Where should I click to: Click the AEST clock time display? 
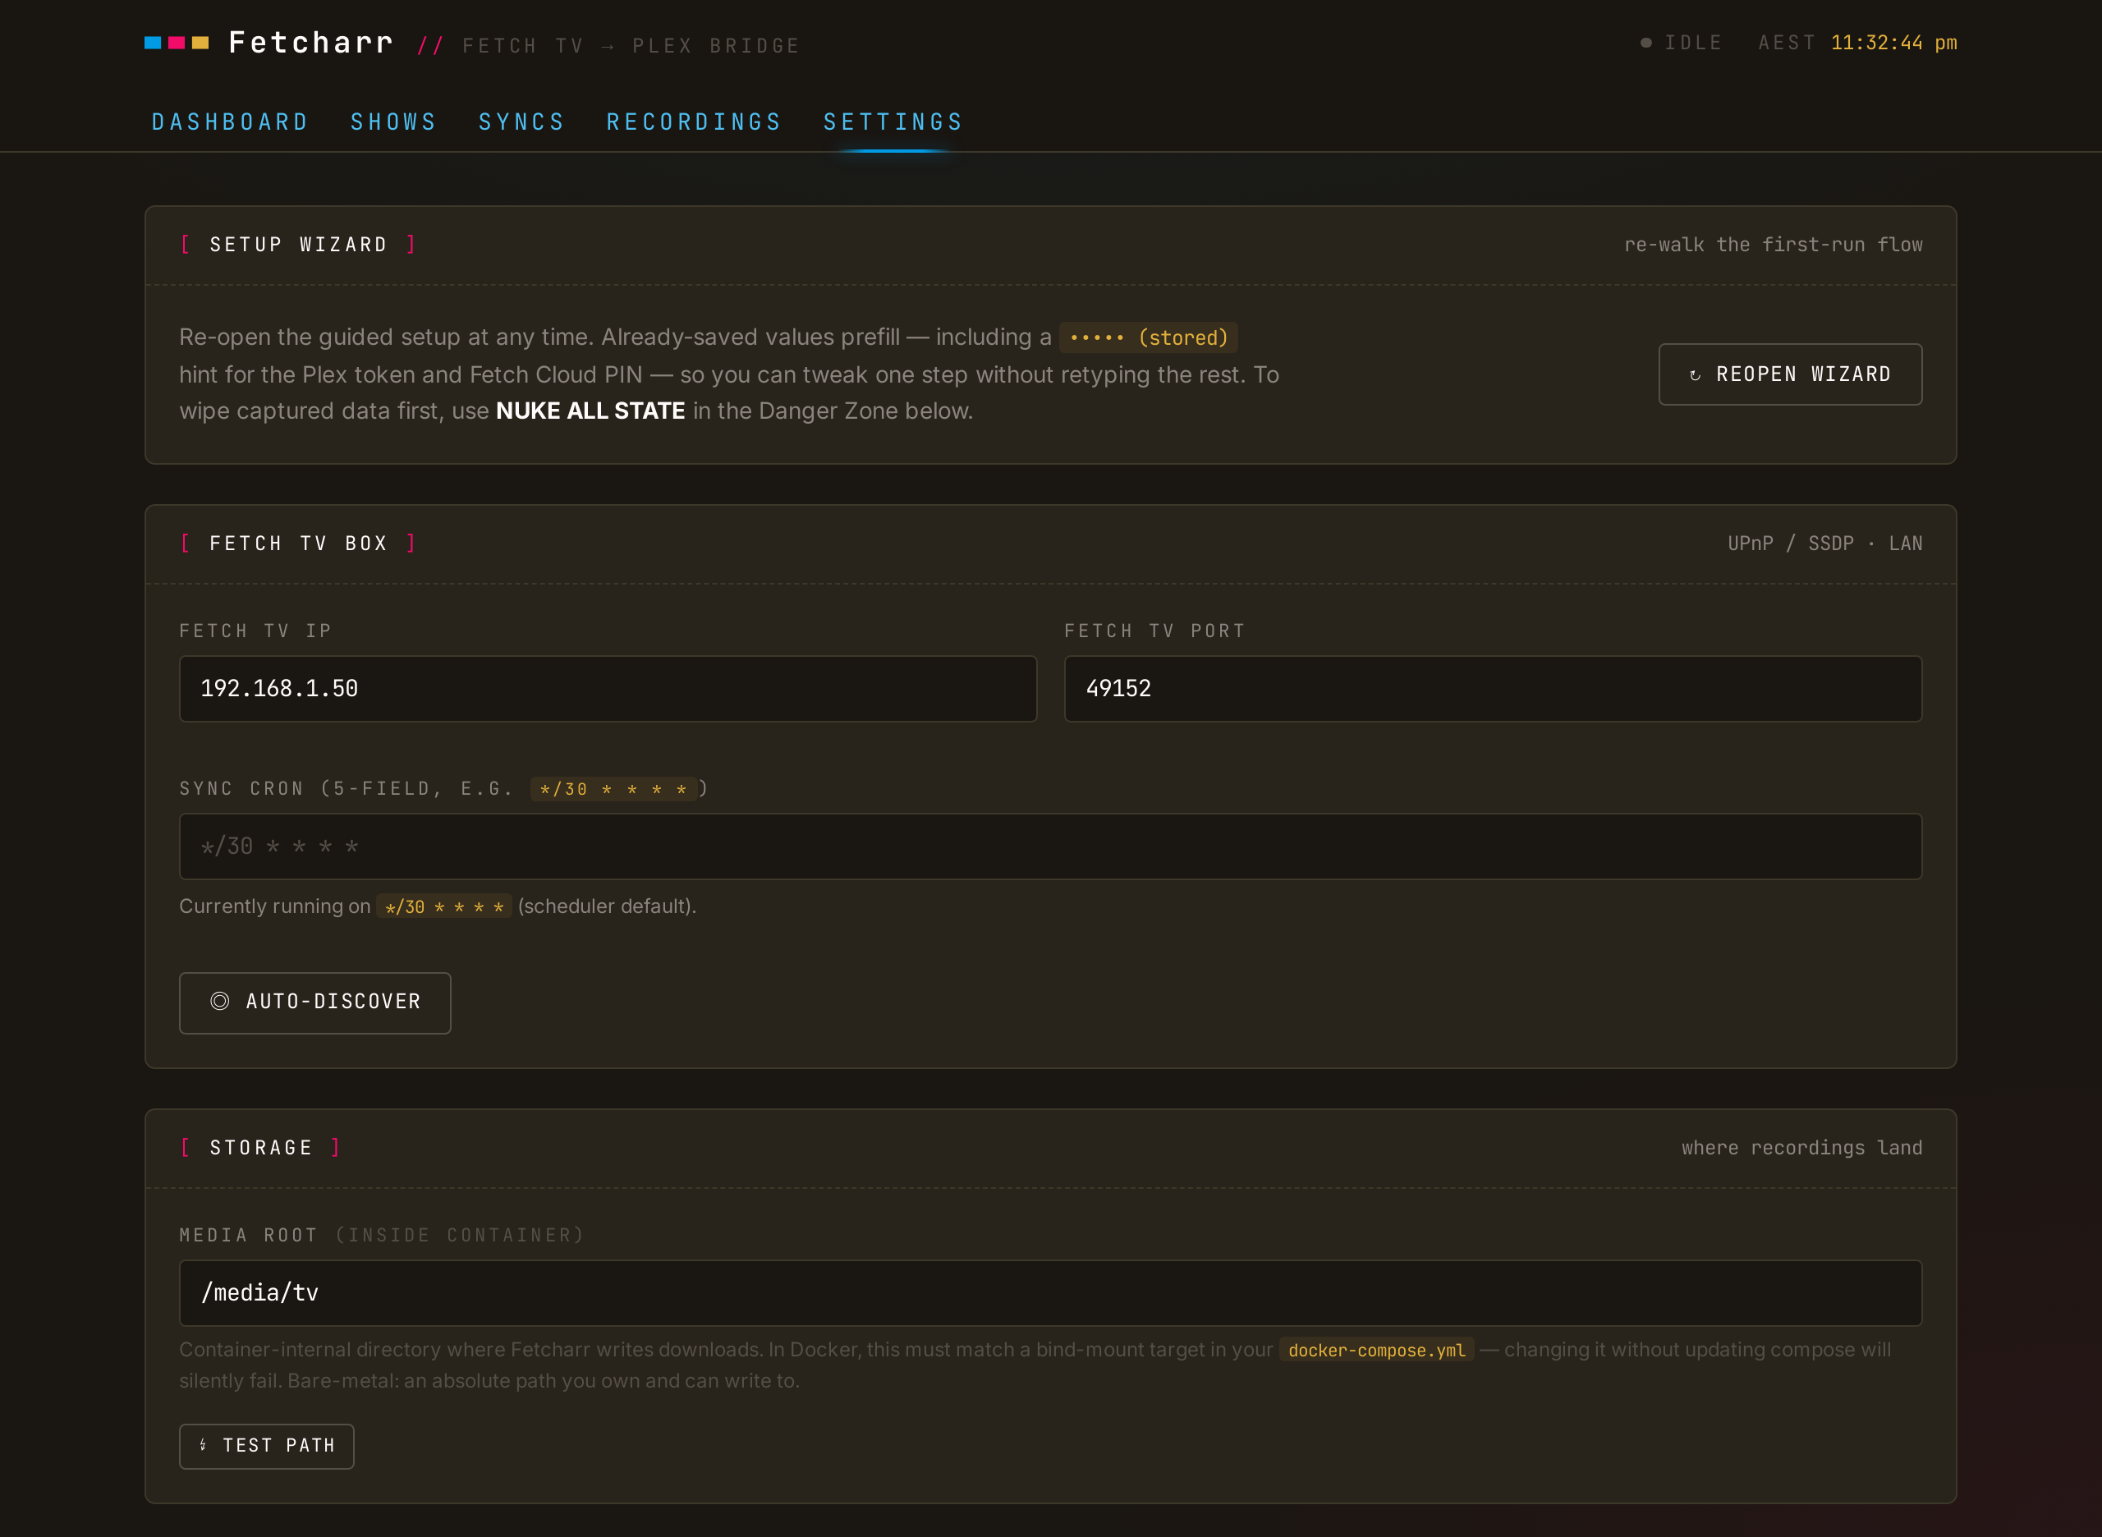[1893, 43]
